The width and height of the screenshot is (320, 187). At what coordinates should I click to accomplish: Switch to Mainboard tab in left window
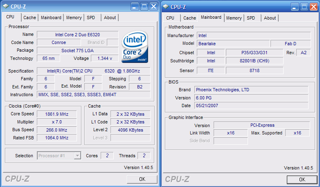point(51,18)
